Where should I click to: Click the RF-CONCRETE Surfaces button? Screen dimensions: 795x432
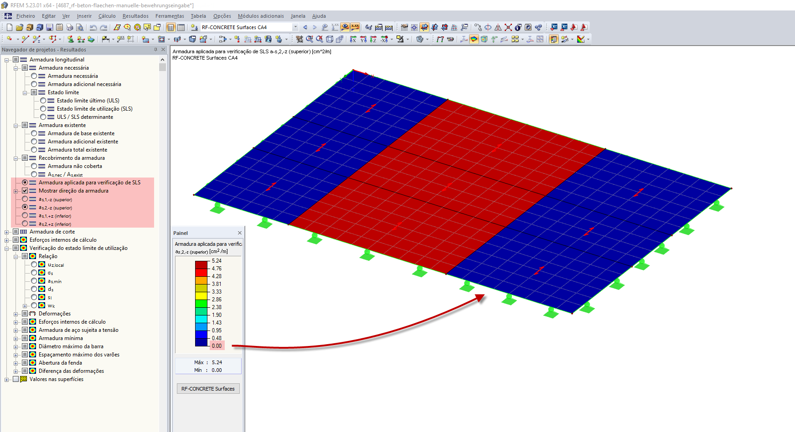(x=208, y=389)
